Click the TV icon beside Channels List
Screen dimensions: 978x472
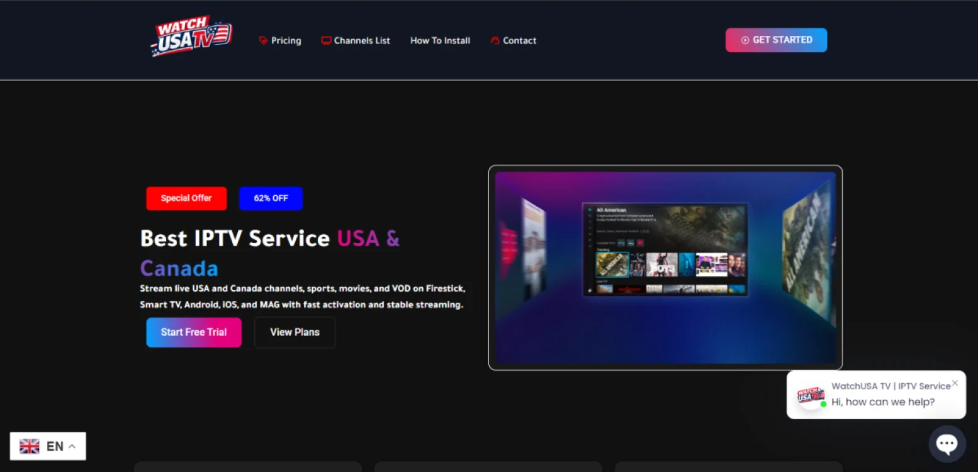click(326, 40)
